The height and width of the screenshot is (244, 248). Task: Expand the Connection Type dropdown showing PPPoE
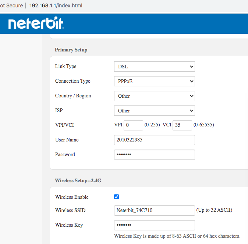click(x=155, y=81)
